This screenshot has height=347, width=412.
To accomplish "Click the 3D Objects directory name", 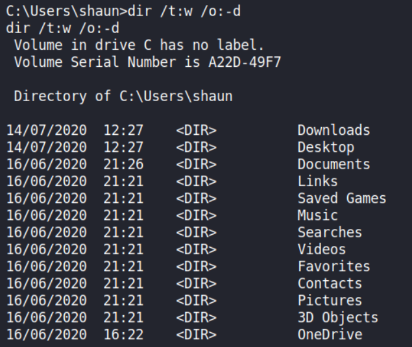I will tap(338, 317).
